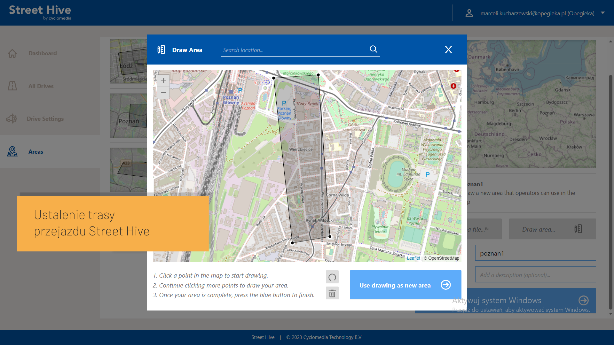Click the Areas map pin icon

coord(12,151)
